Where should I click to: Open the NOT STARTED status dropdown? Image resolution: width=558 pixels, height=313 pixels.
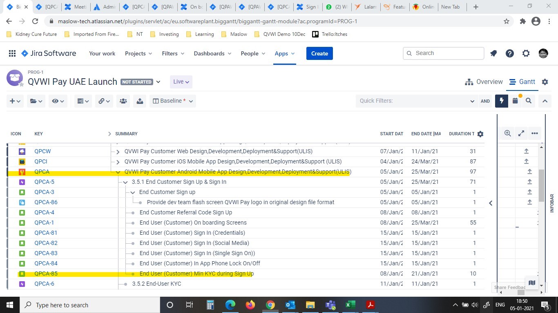(141, 82)
